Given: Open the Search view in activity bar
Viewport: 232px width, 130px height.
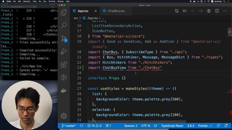Looking at the screenshot, I should click(64, 25).
